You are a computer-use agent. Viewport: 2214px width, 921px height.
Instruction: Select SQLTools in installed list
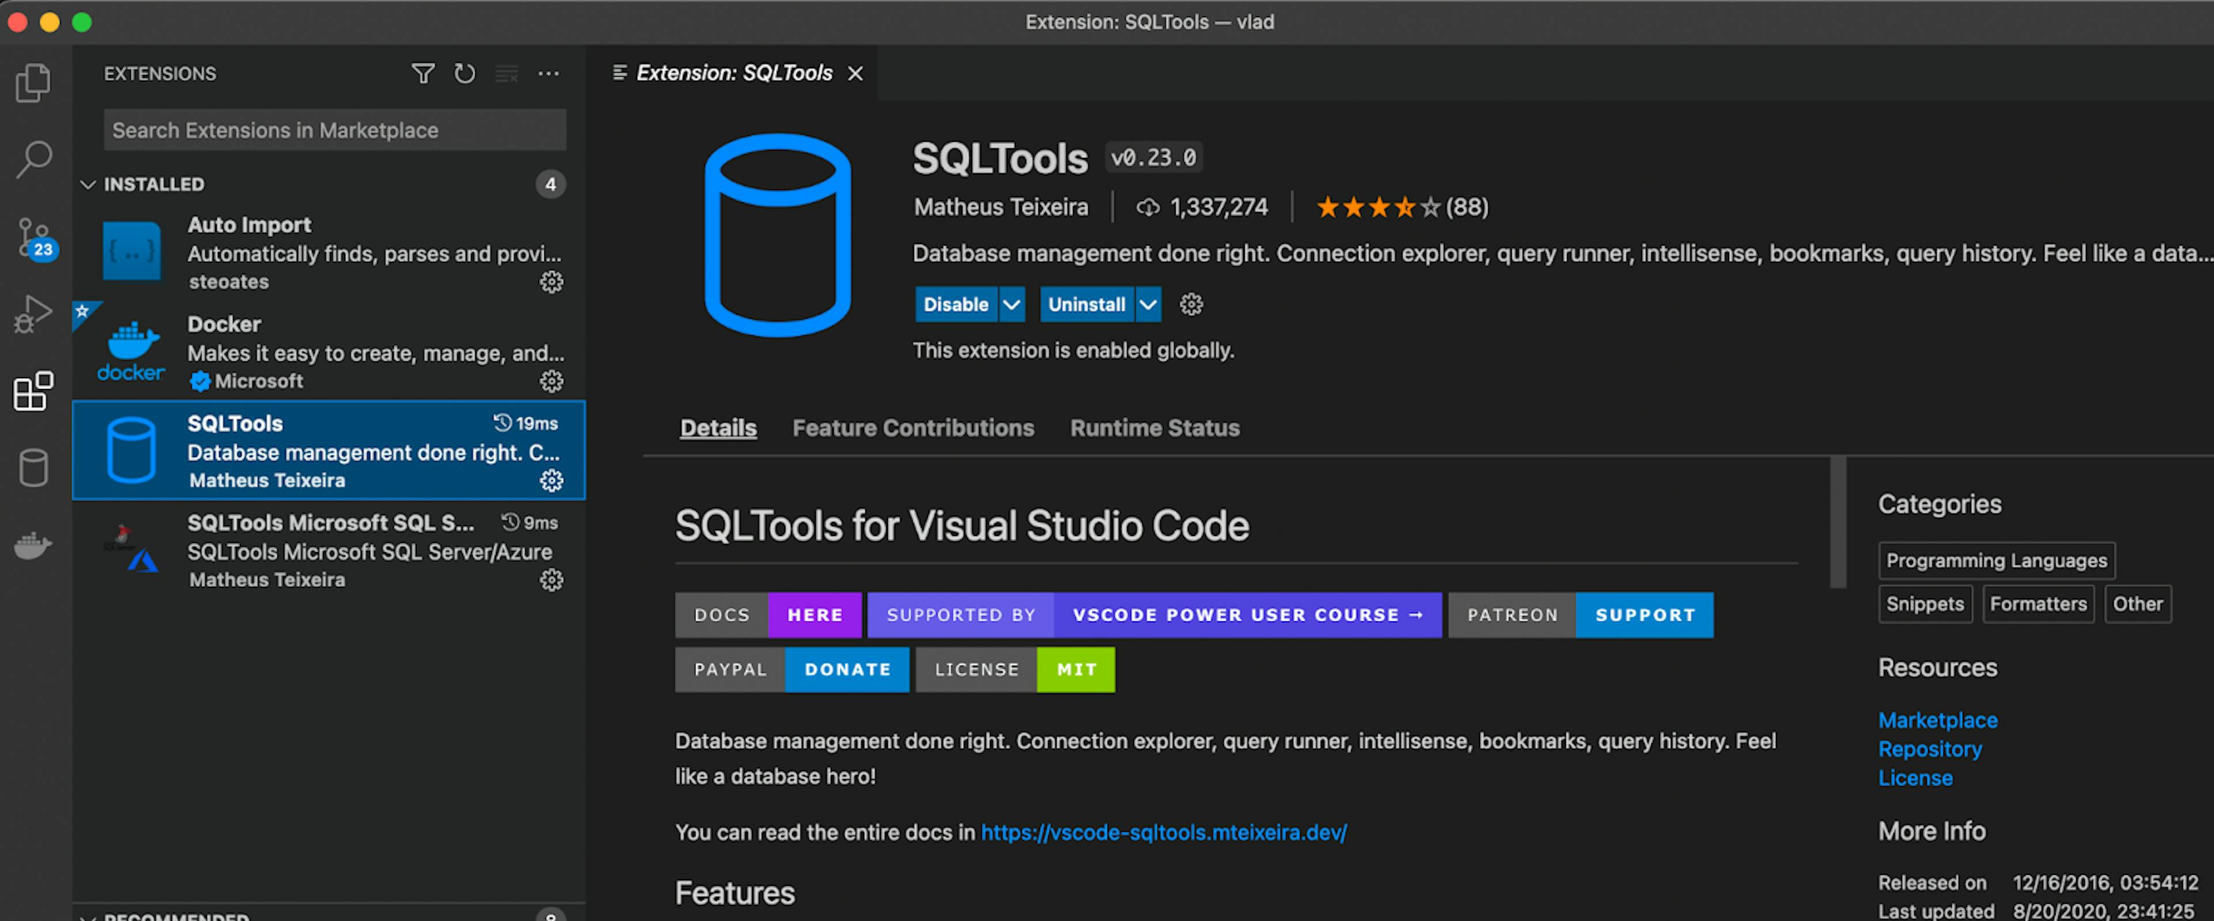coord(329,450)
